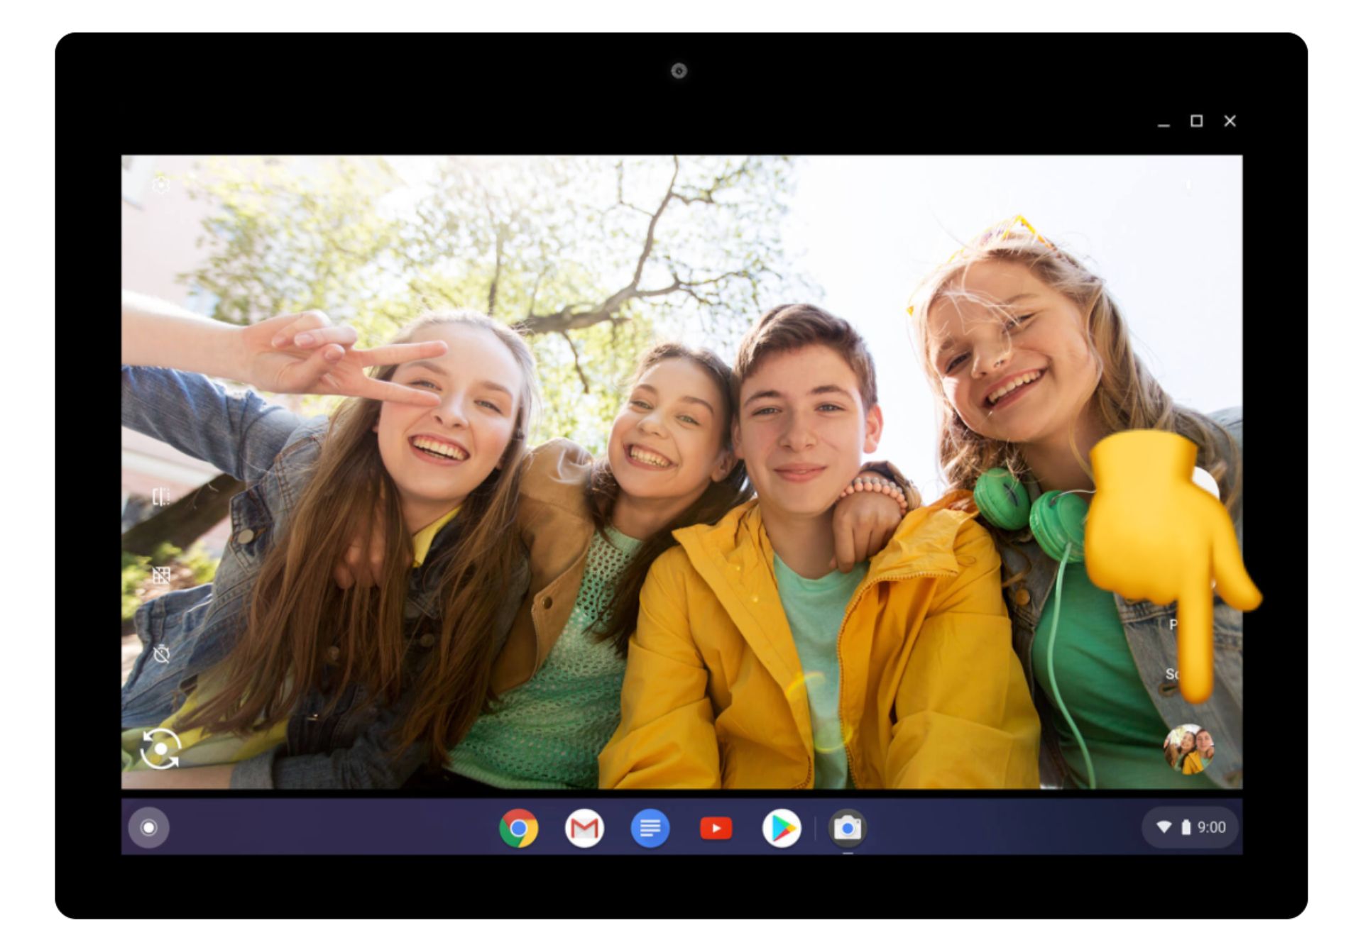
Task: Click the Wi-Fi status icon
Action: pos(1164,827)
